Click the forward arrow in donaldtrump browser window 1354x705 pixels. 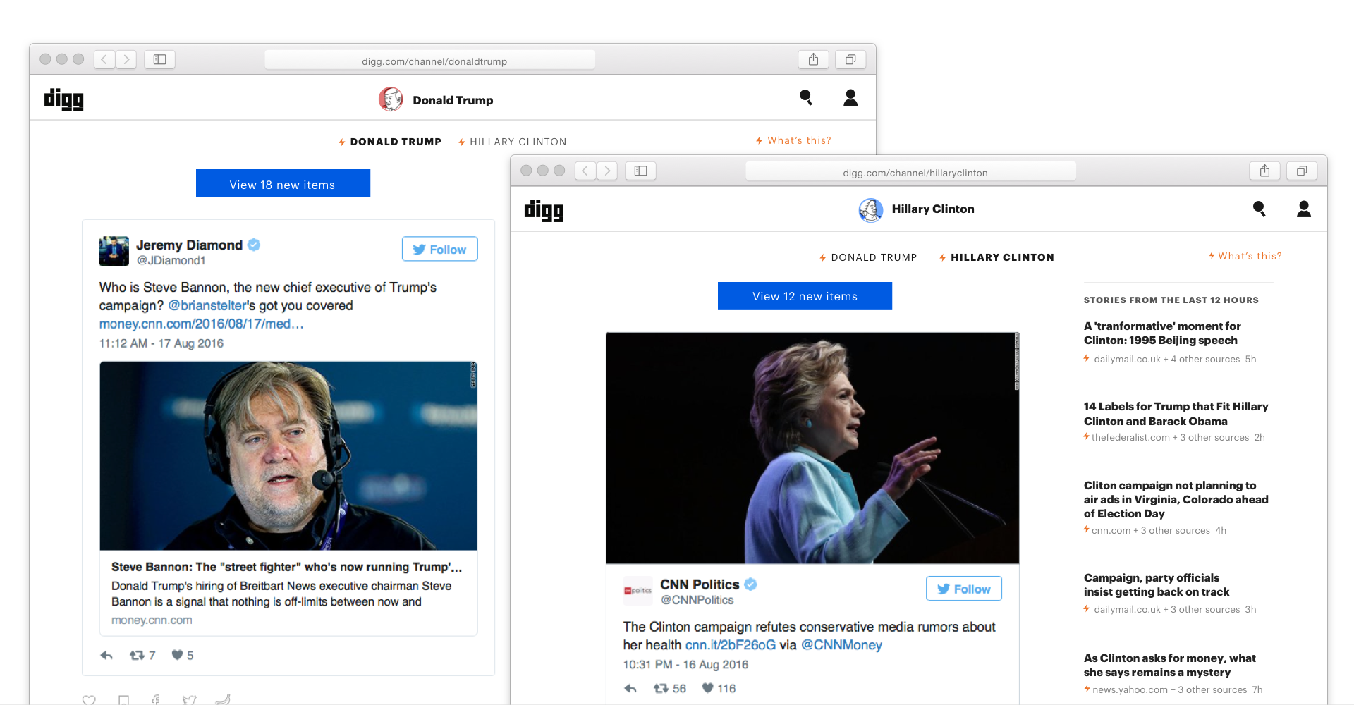coord(126,59)
